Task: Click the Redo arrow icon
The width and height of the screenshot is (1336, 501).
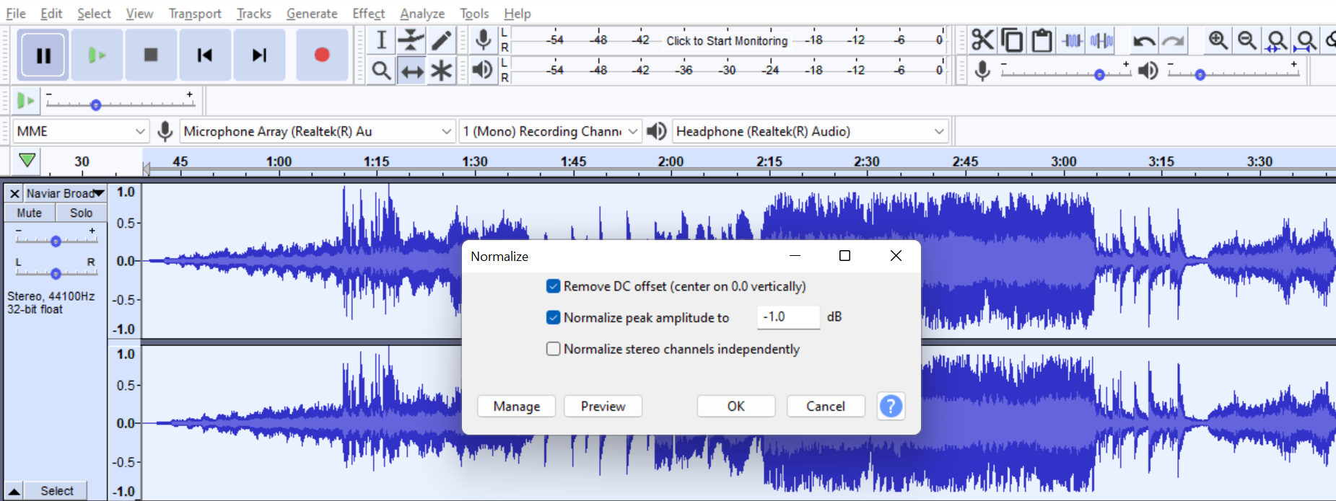Action: point(1173,40)
